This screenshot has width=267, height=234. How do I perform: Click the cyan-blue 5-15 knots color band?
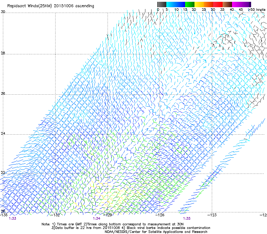[x=176, y=4]
